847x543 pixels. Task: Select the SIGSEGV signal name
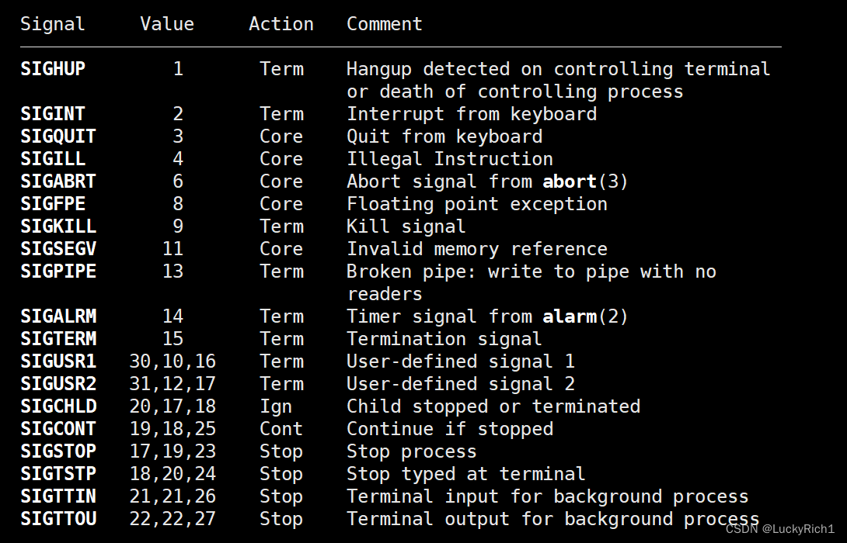point(58,249)
